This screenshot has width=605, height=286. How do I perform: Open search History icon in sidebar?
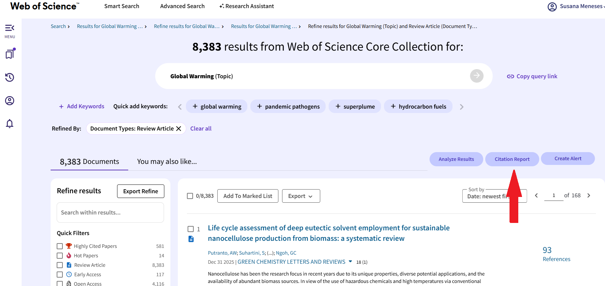point(9,77)
